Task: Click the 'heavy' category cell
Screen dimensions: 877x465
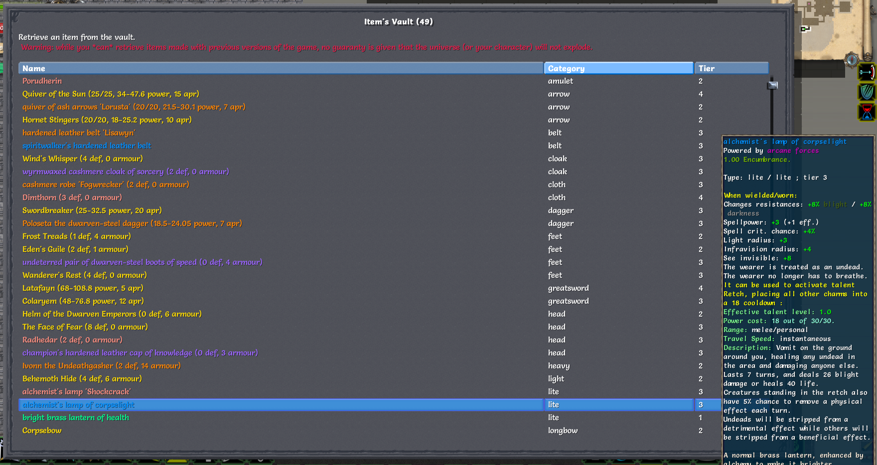Action: (619, 366)
